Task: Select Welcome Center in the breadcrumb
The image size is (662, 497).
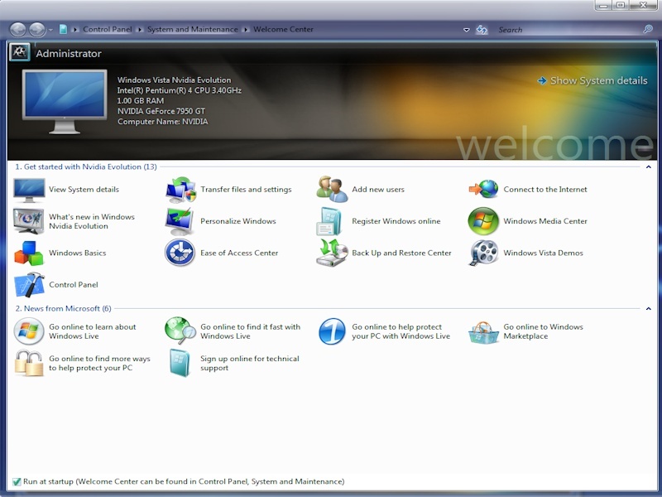Action: [x=283, y=29]
